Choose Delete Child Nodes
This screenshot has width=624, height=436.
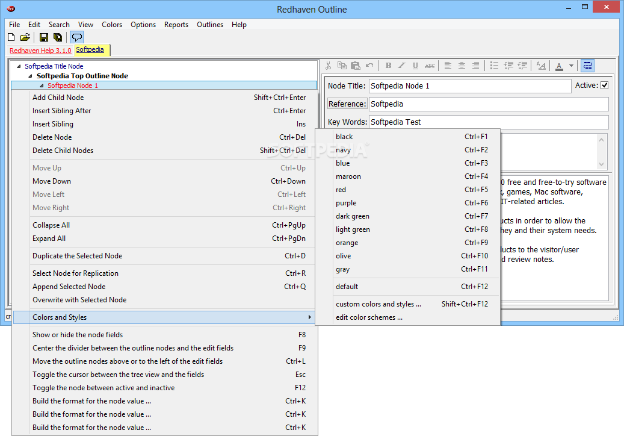click(165, 151)
